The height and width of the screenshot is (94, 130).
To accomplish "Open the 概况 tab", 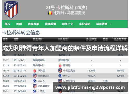I will (x=8, y=24).
